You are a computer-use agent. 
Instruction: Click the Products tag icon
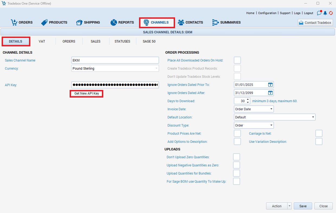[x=44, y=22]
